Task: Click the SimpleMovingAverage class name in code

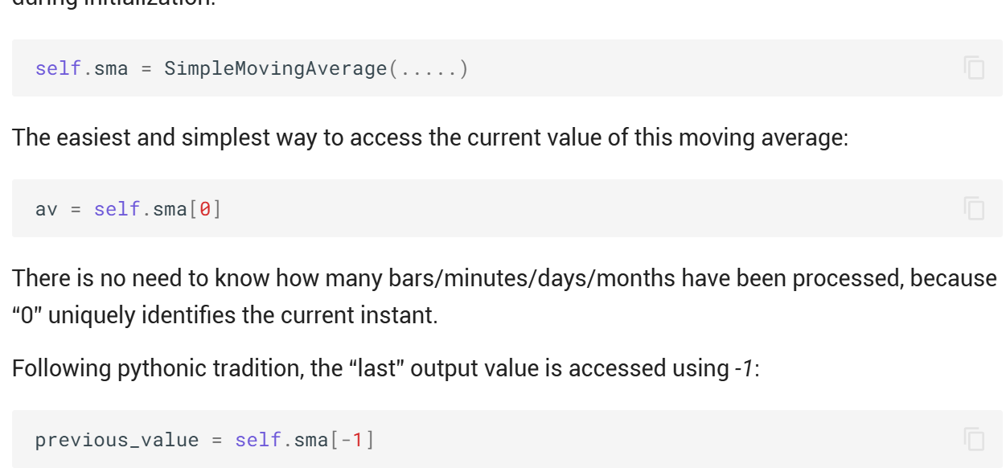Action: tap(276, 68)
